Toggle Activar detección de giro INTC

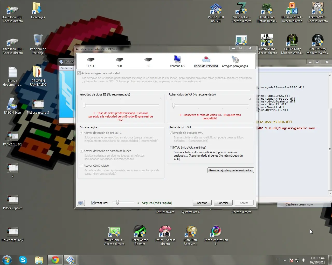pyautogui.click(x=81, y=133)
